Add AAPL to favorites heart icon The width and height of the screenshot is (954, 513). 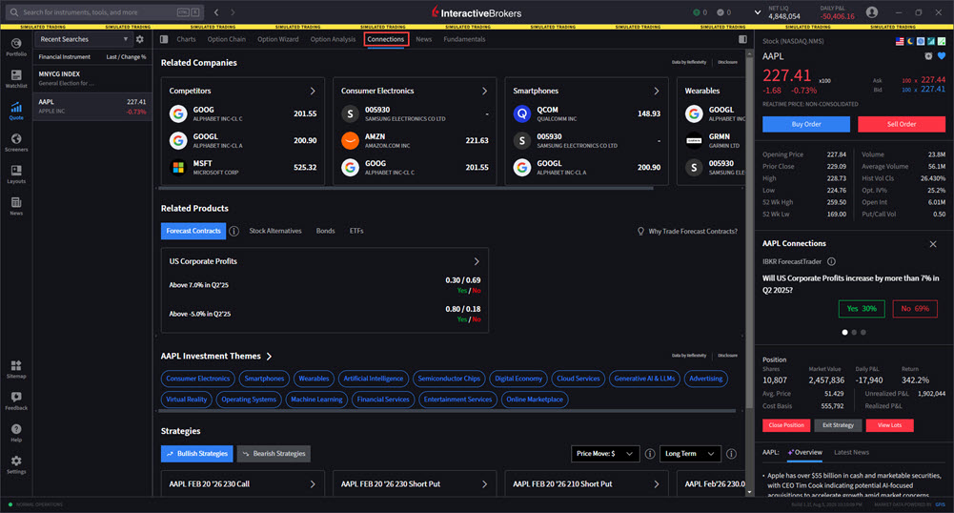point(941,56)
